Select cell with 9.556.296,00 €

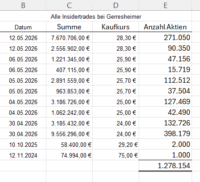pyautogui.click(x=69, y=134)
